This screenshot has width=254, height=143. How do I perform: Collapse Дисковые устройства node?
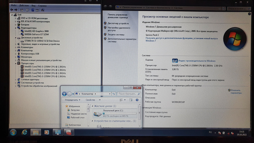click(x=15, y=38)
